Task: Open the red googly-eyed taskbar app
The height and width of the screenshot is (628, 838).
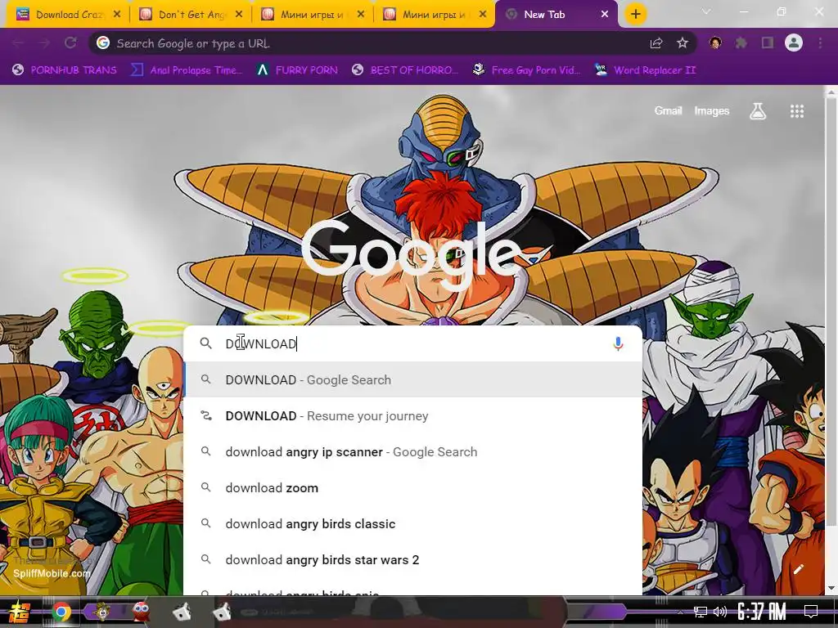Action: (141, 612)
